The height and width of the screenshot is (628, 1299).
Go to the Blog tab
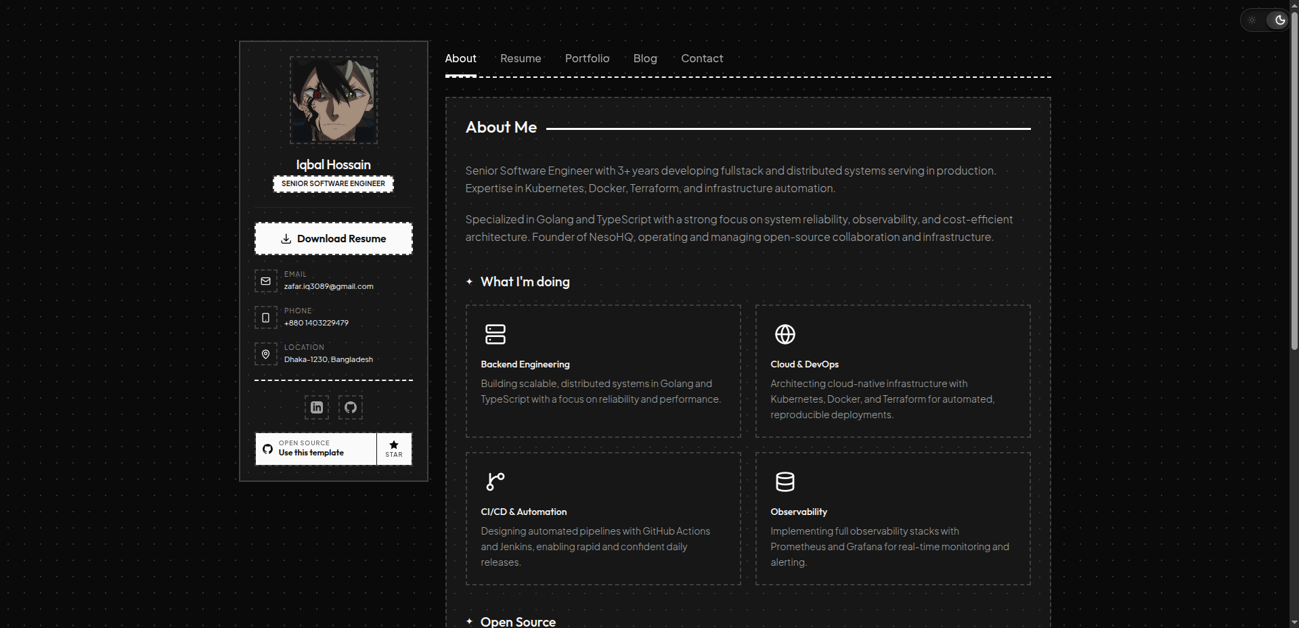[x=645, y=59]
